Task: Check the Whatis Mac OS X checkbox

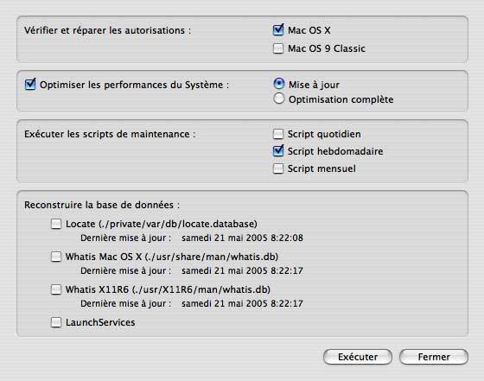Action: click(x=56, y=257)
